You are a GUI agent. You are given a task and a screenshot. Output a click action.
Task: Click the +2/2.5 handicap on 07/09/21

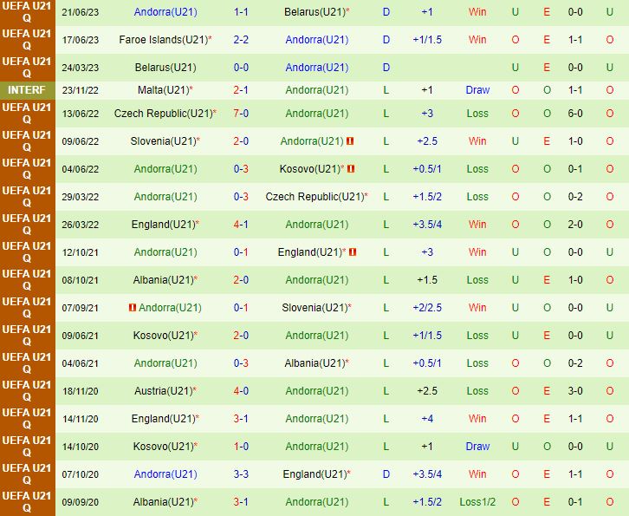427,308
